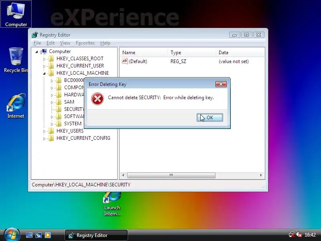Image resolution: width=321 pixels, height=241 pixels.
Task: Select the HKEY_USERS tree label
Action: (x=70, y=131)
